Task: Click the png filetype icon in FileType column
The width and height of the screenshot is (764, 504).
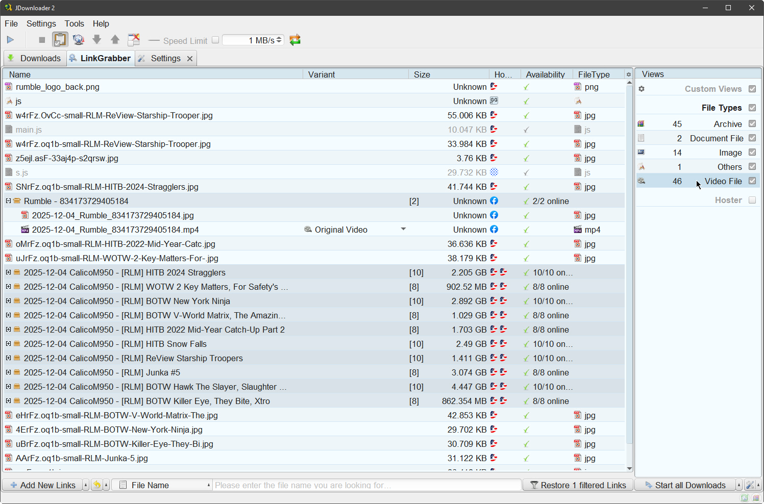Action: click(x=578, y=87)
